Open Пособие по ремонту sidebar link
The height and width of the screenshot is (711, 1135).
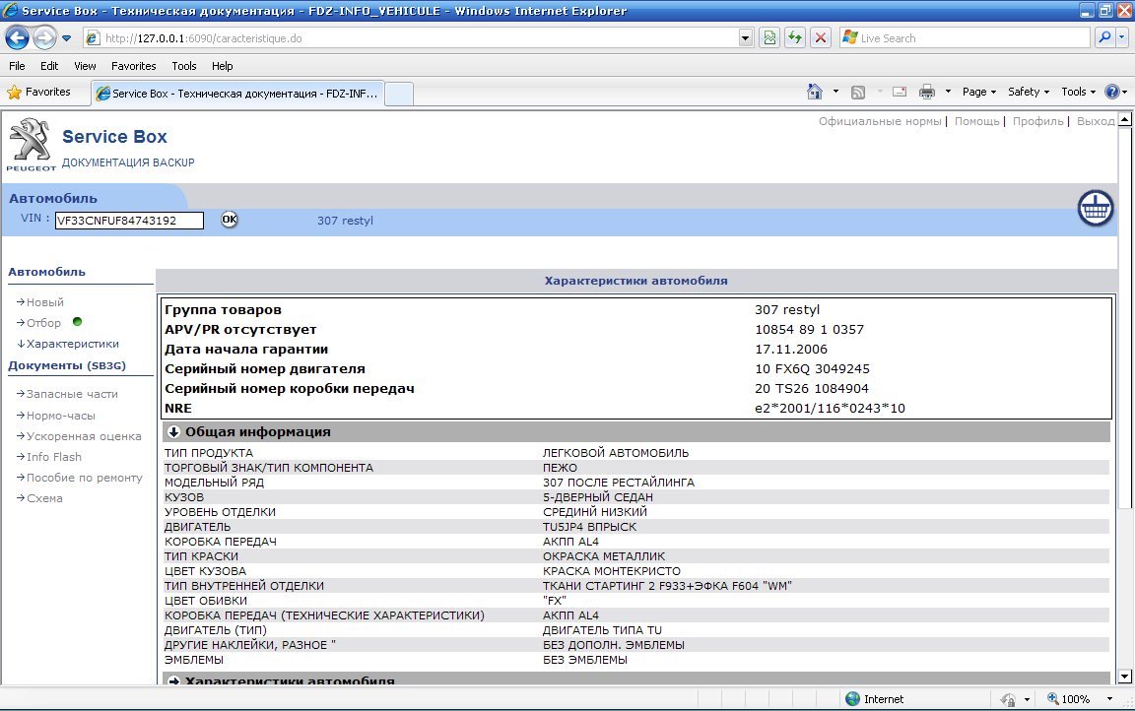[x=85, y=478]
